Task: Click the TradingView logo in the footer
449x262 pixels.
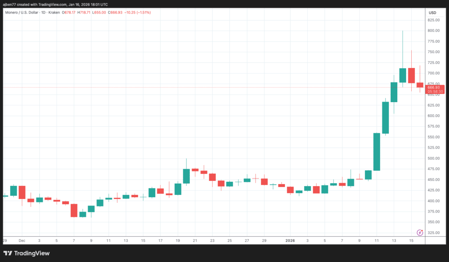Action: [x=26, y=253]
